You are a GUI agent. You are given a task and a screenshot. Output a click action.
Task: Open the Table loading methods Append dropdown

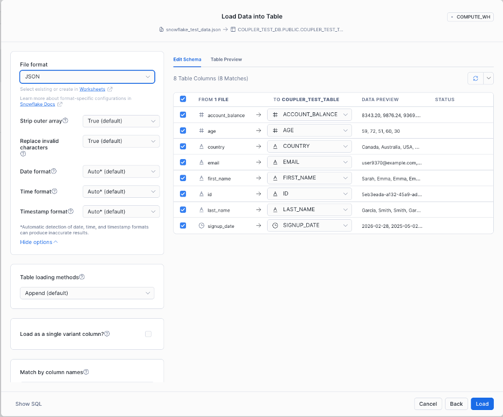click(87, 293)
